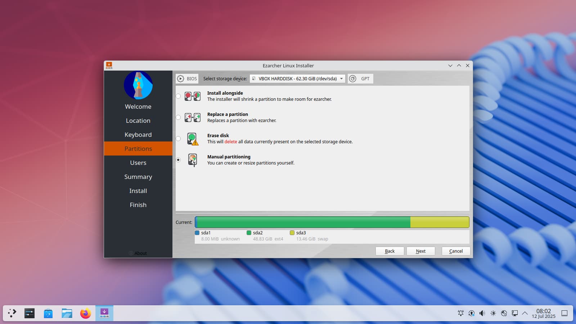The image size is (576, 324).
Task: Select the Install alongside radio button
Action: 179,96
